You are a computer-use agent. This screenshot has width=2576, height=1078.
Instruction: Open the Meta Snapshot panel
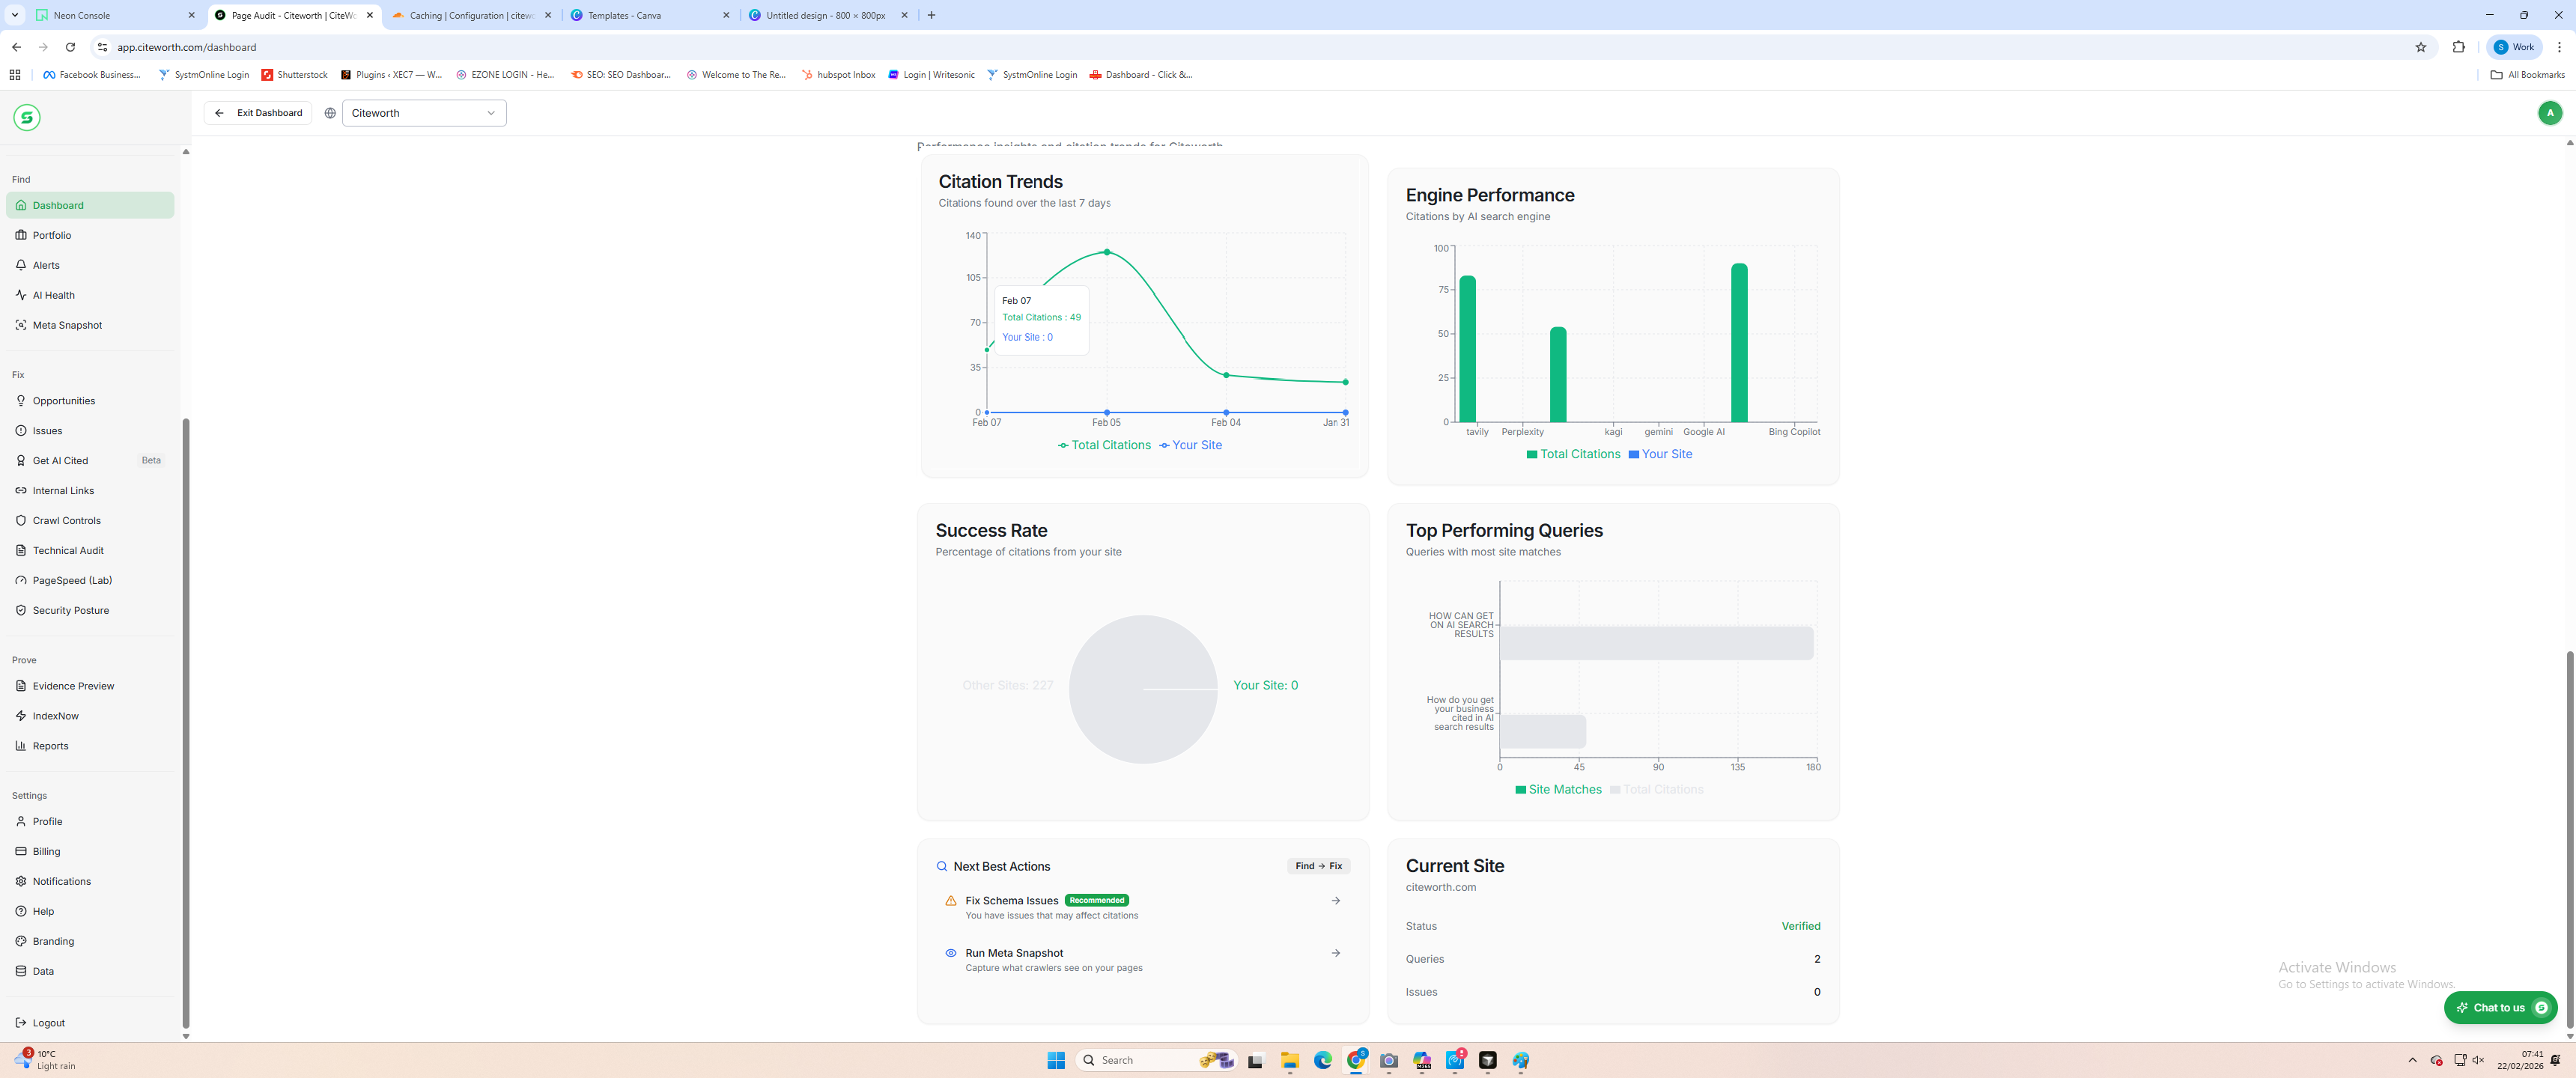coord(65,325)
